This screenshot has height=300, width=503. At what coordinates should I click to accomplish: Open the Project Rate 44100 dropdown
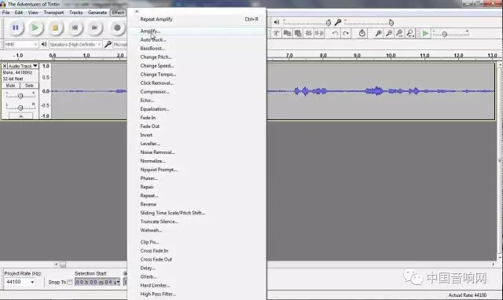coord(20,282)
